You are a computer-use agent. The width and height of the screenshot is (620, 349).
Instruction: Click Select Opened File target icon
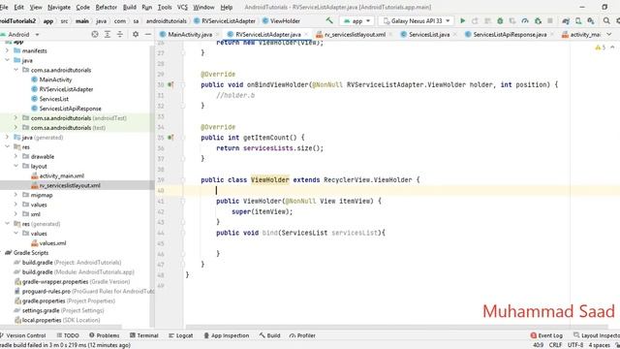(x=95, y=35)
